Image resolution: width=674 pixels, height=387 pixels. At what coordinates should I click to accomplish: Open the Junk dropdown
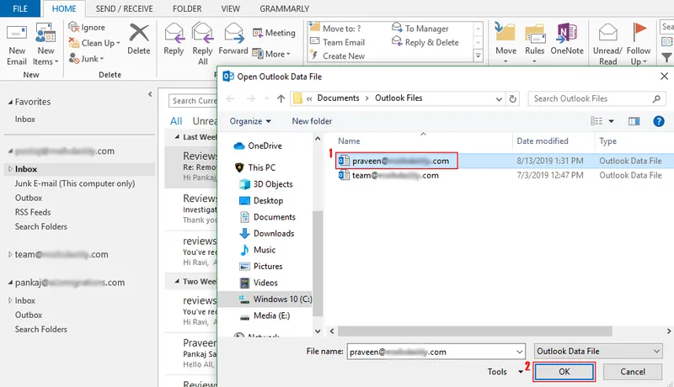coord(87,58)
